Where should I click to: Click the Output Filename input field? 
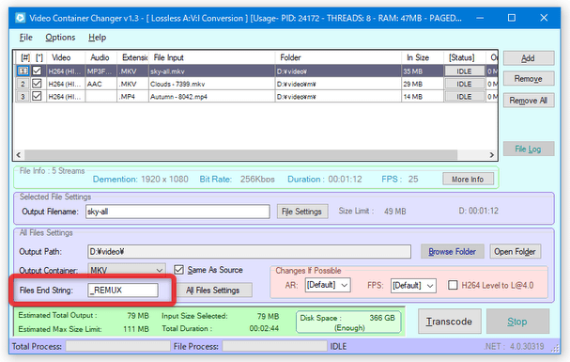coord(177,212)
